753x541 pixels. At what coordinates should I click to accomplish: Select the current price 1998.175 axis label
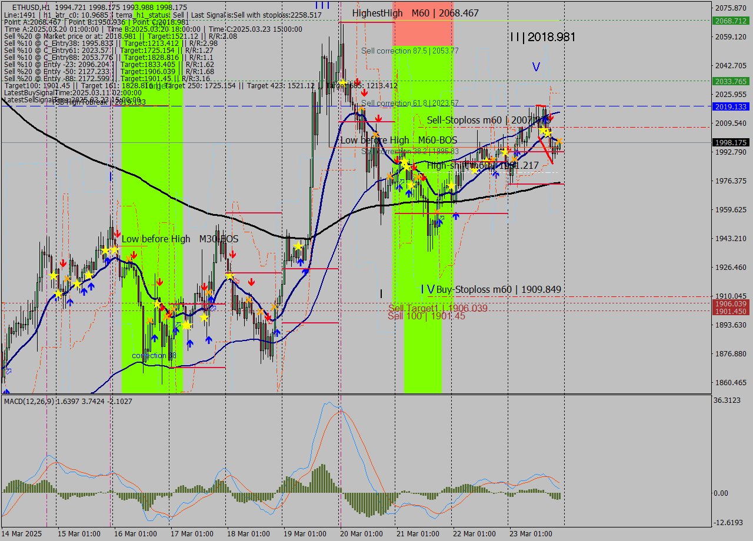pyautogui.click(x=731, y=142)
